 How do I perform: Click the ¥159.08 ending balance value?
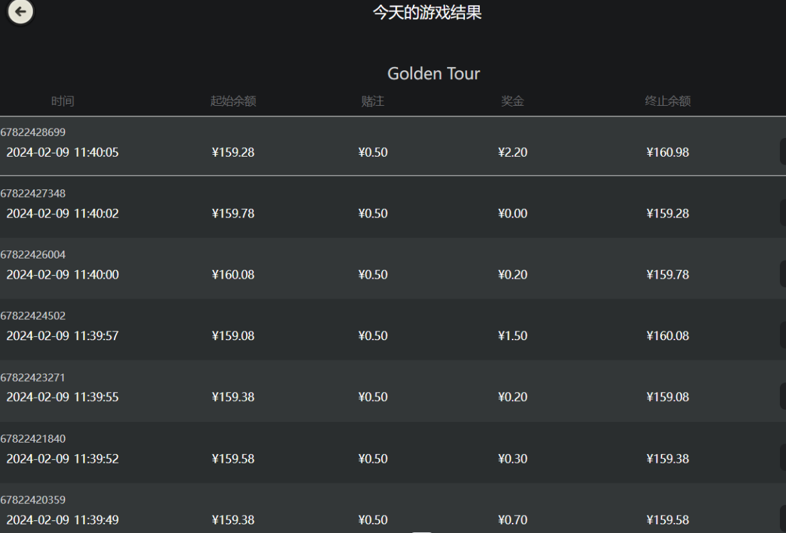point(667,397)
